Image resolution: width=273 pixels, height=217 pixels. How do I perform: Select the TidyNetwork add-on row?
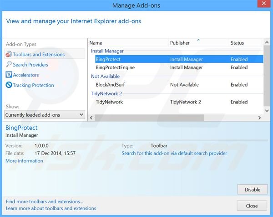(x=179, y=102)
